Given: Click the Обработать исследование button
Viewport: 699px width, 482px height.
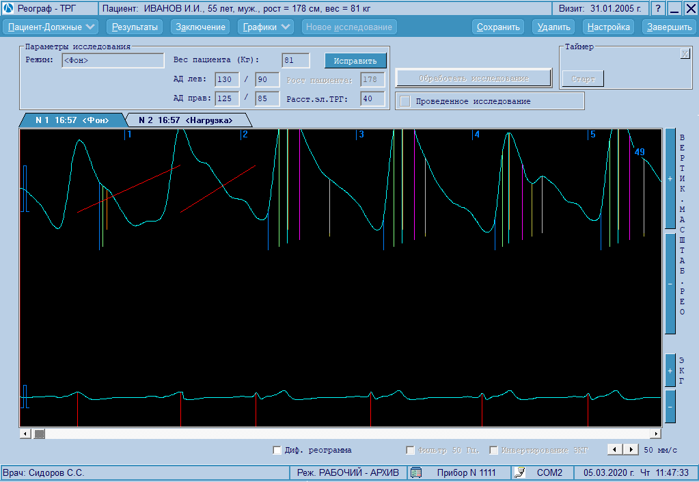Looking at the screenshot, I should tap(474, 78).
